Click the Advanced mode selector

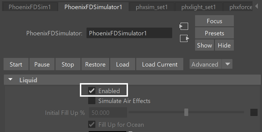pos(205,64)
